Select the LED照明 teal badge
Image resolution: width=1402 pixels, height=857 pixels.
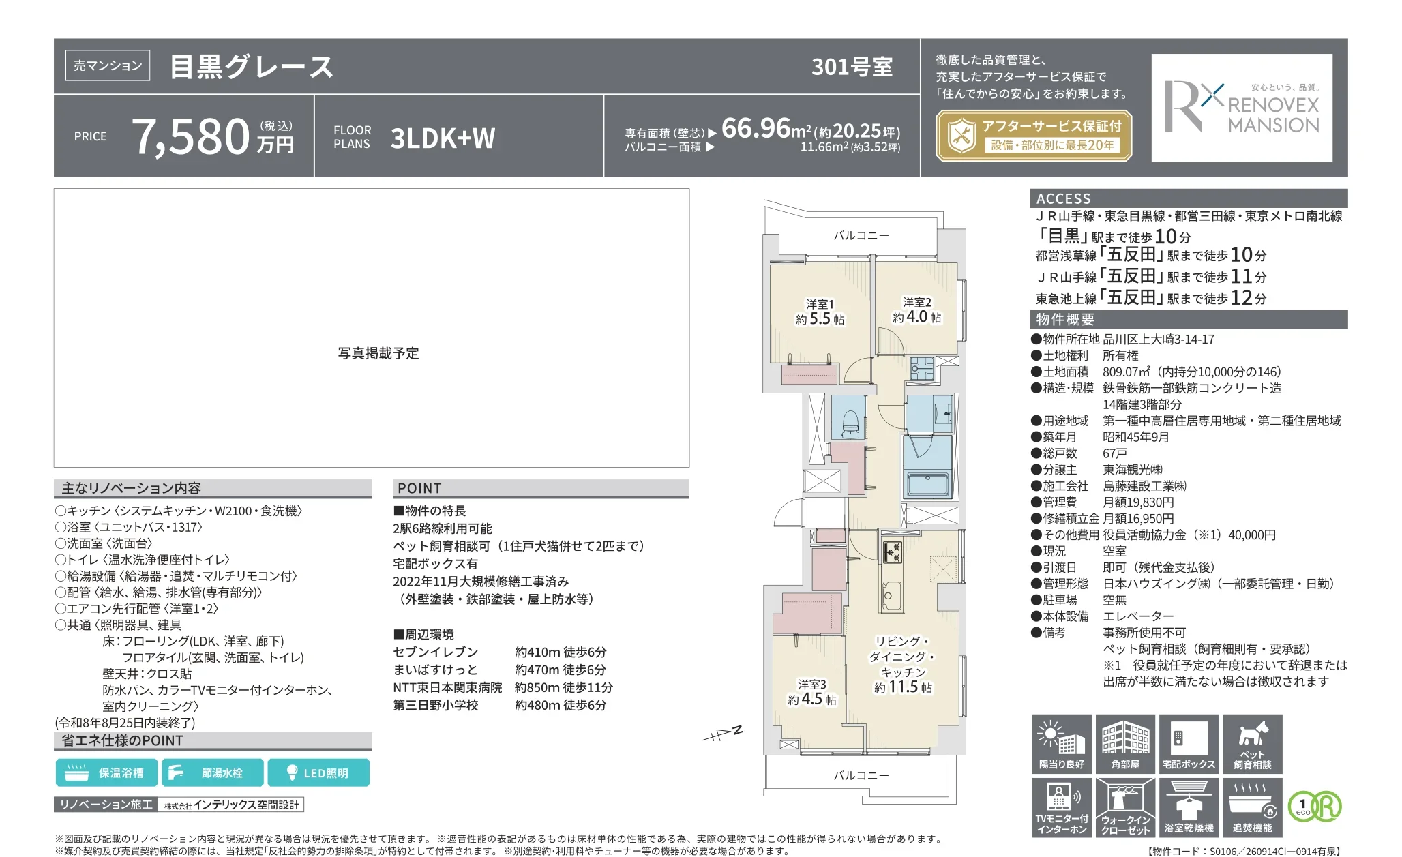(x=318, y=772)
